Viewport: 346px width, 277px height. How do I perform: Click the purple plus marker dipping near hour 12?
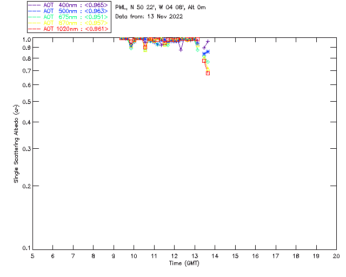(x=181, y=50)
